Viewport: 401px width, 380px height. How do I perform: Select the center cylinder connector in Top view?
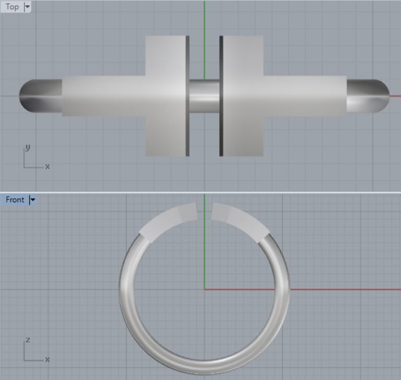[x=204, y=96]
